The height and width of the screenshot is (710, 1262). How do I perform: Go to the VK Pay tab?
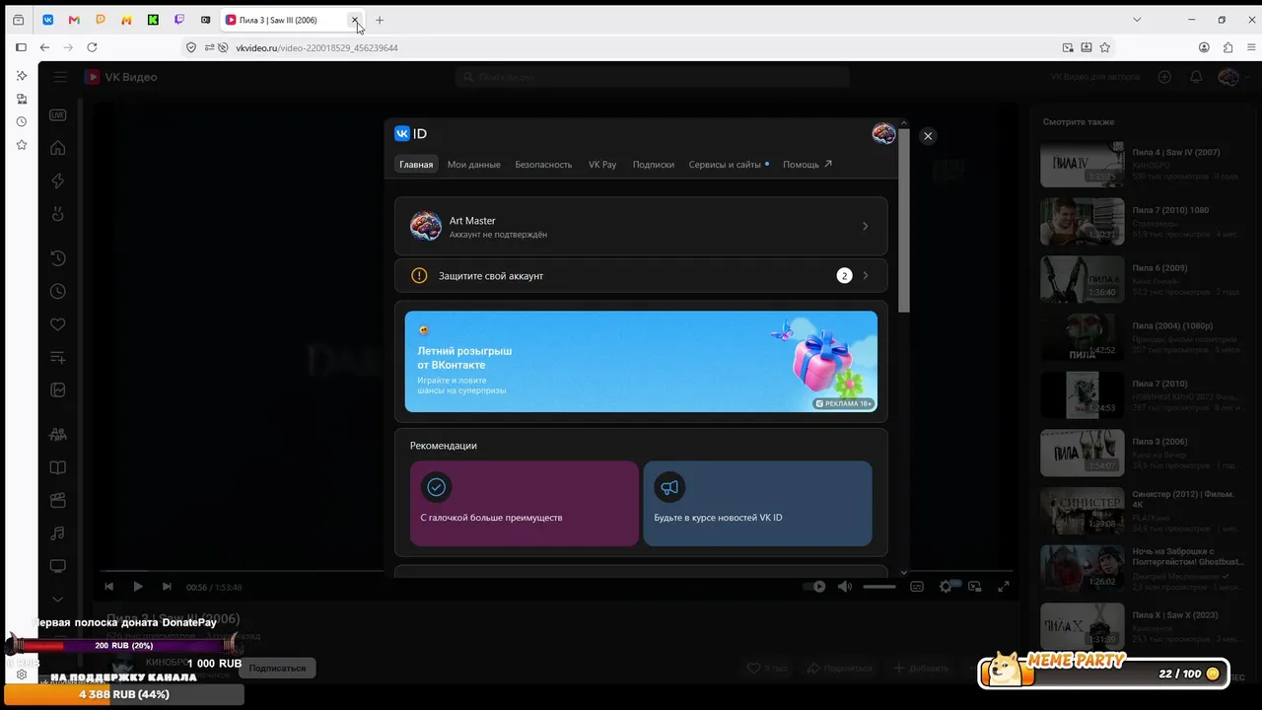tap(602, 165)
